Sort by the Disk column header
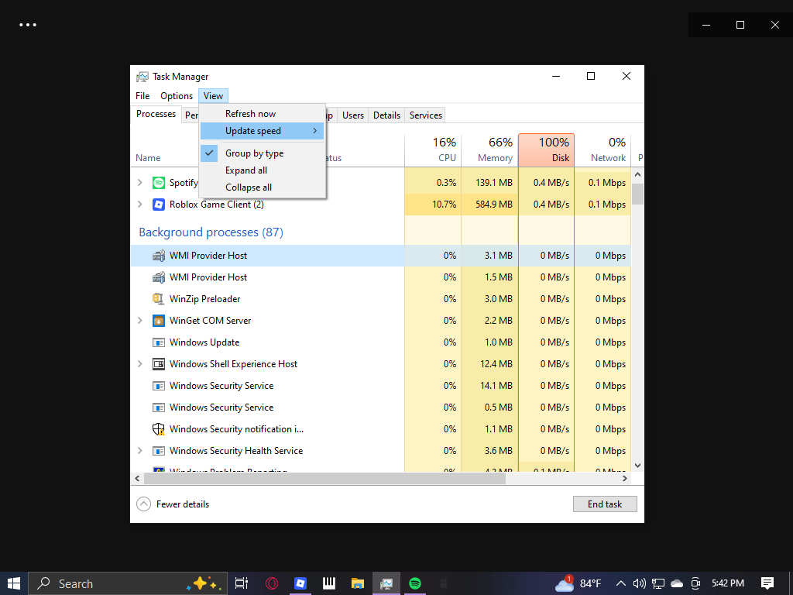 (x=546, y=150)
